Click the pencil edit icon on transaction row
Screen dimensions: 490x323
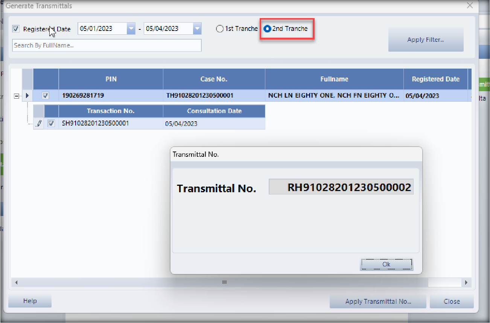[x=39, y=124]
